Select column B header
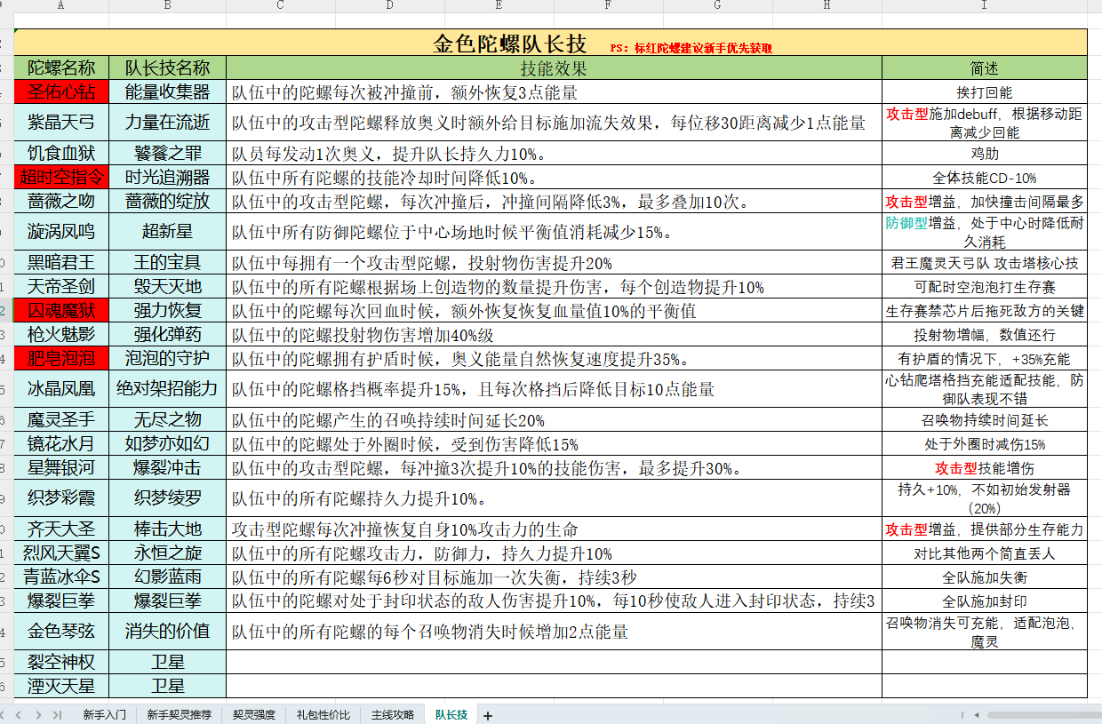This screenshot has height=724, width=1102. (167, 6)
